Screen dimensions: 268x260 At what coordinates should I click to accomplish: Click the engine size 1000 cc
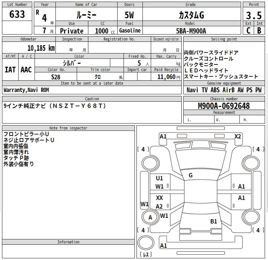point(105,31)
